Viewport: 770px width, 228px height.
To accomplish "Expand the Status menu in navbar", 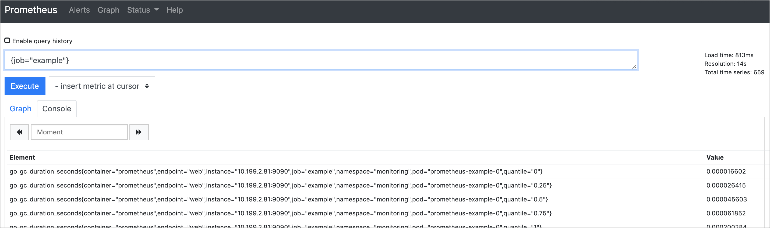I will 139,10.
